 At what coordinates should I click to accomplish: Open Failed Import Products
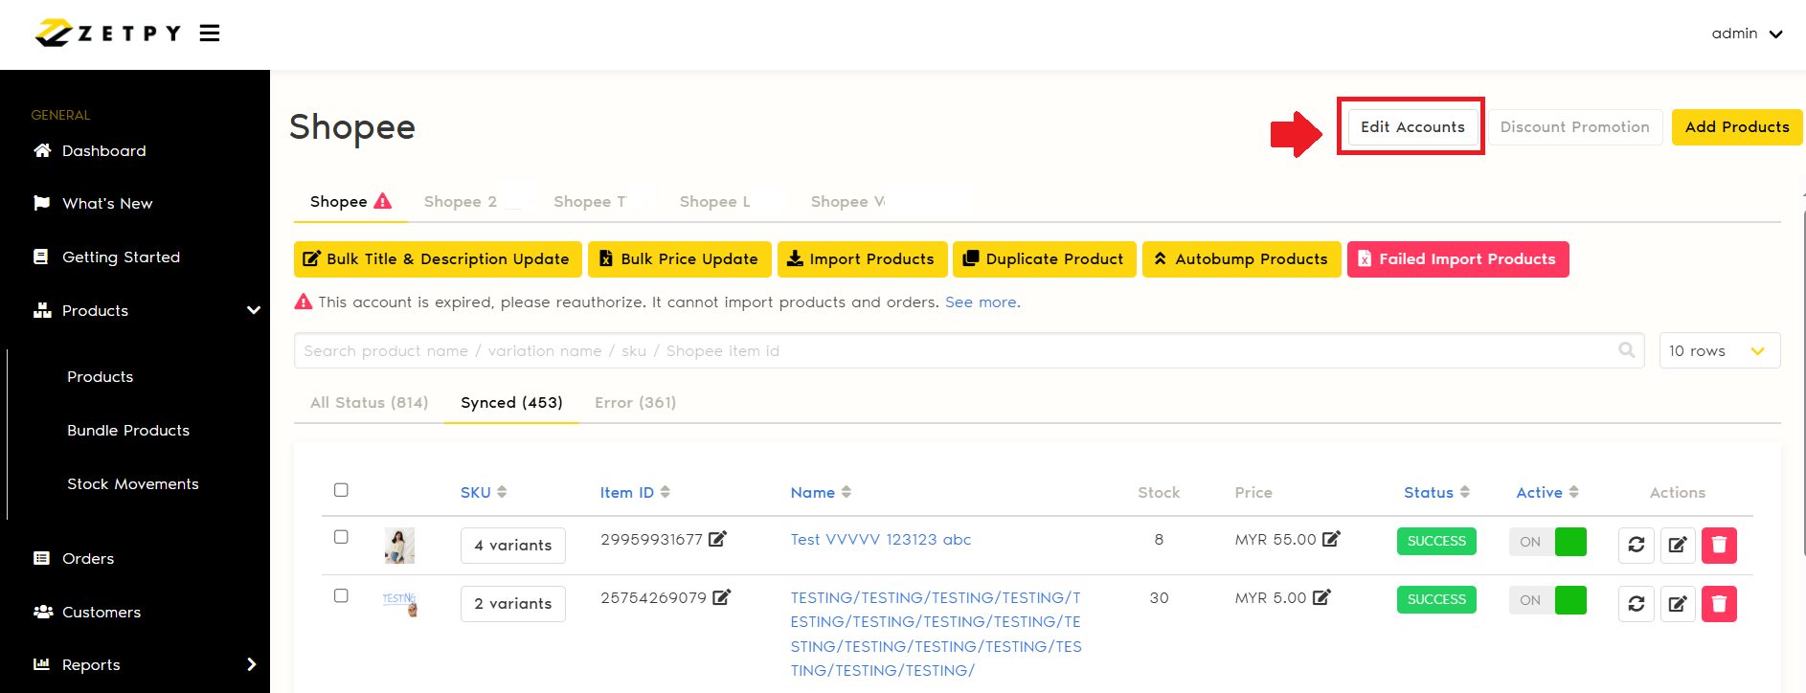tap(1457, 259)
